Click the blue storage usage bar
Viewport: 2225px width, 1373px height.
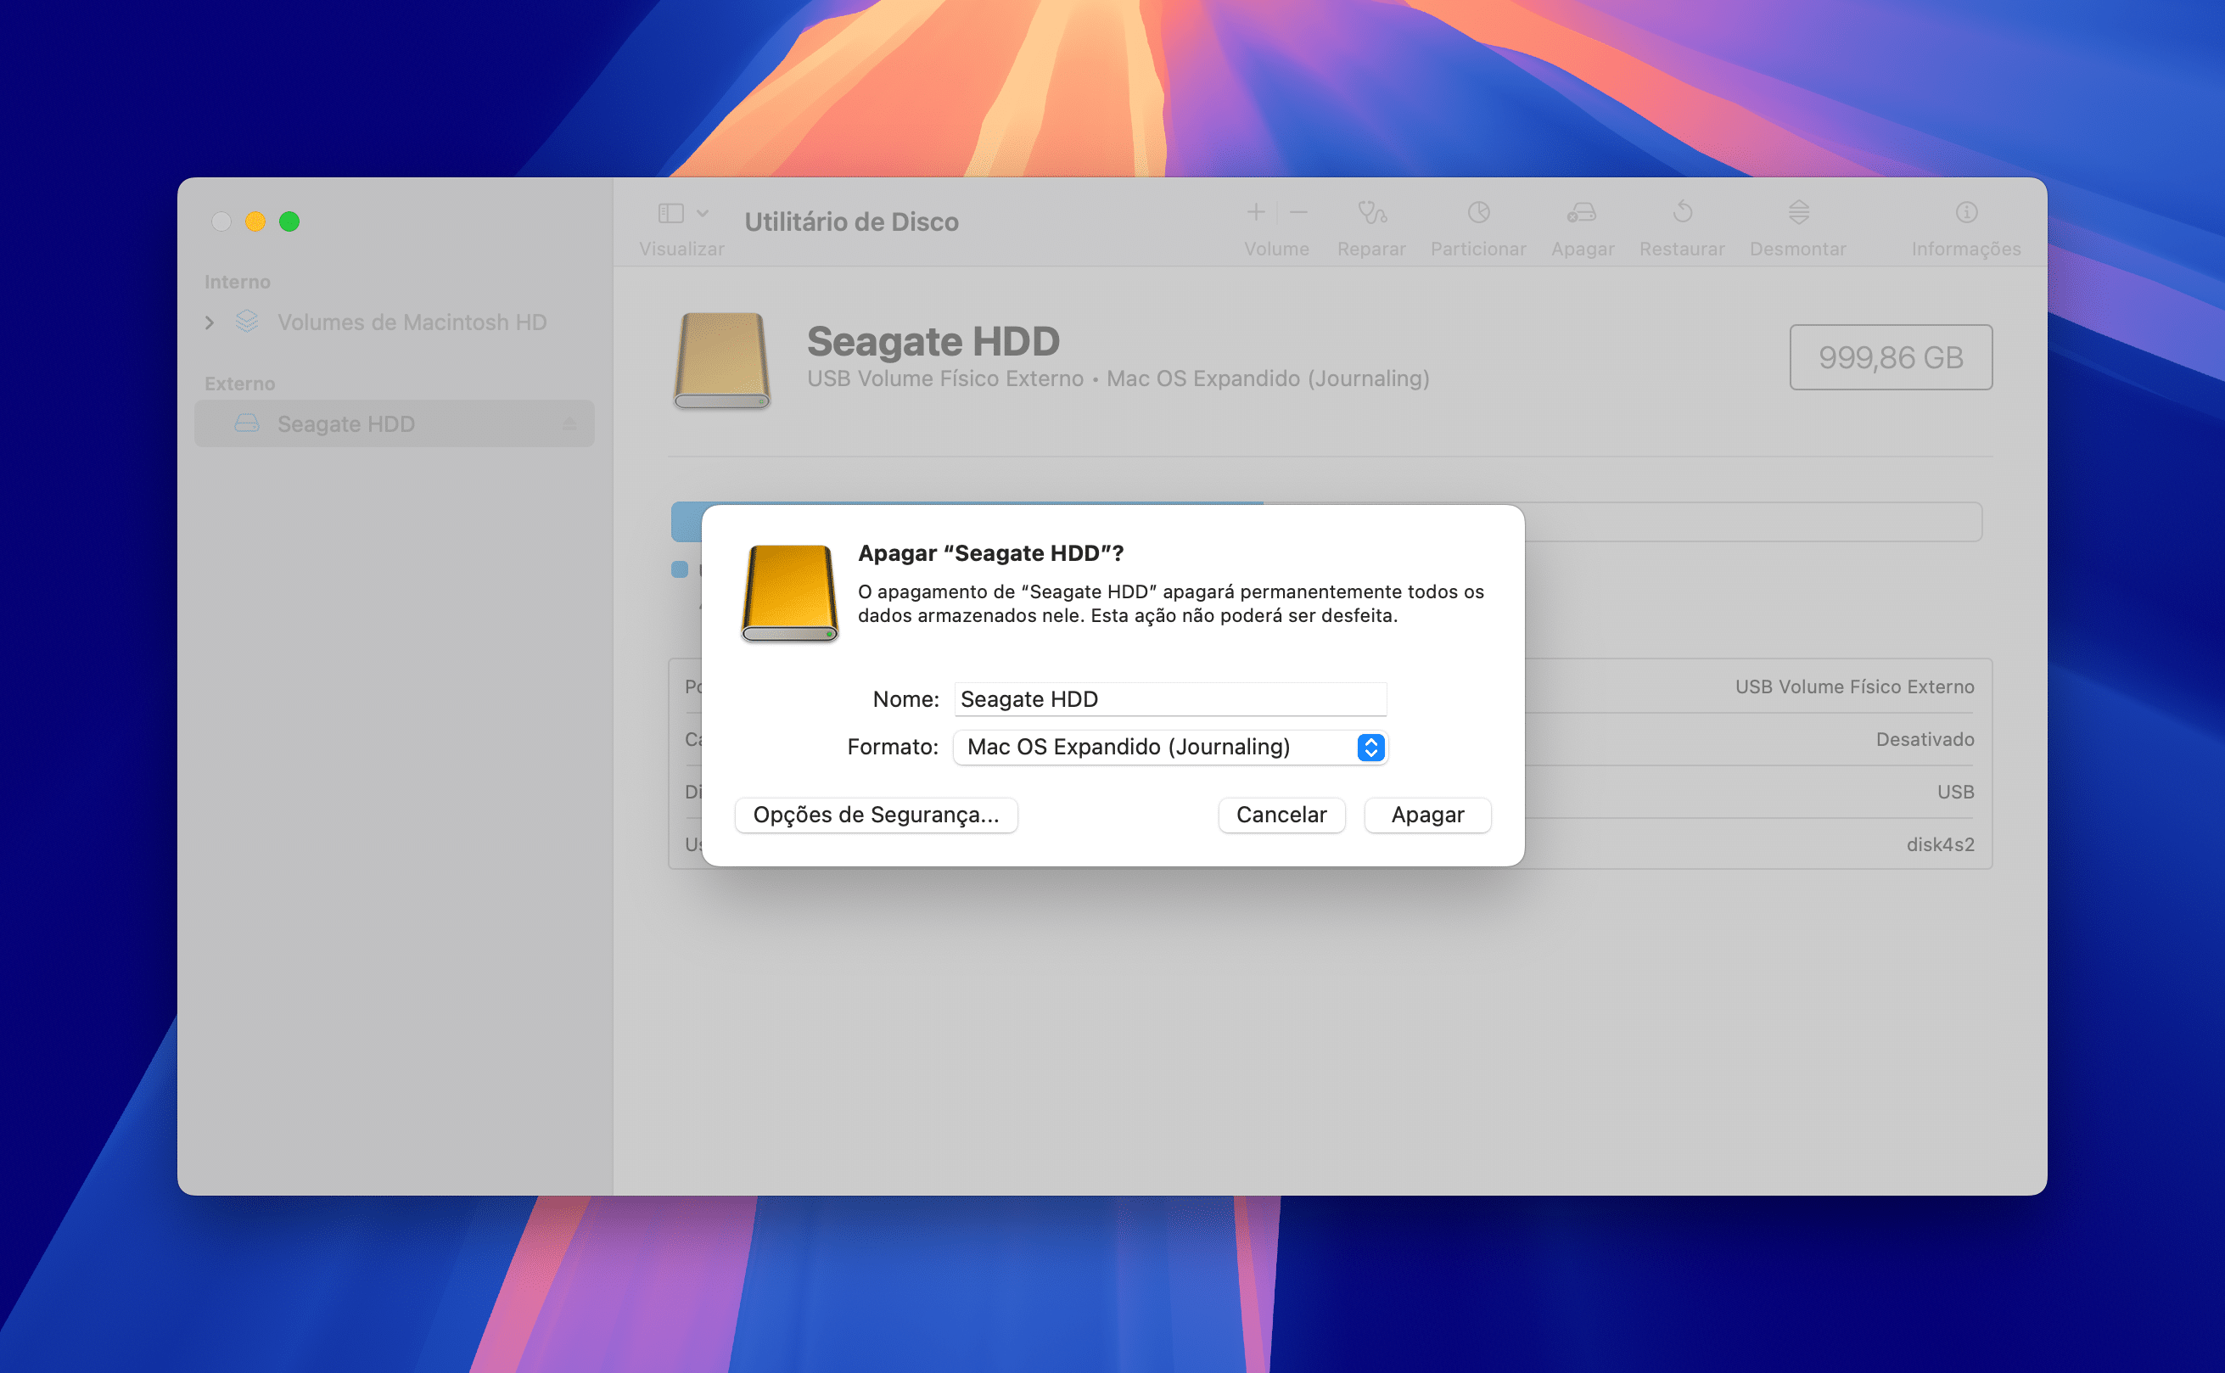(x=967, y=521)
